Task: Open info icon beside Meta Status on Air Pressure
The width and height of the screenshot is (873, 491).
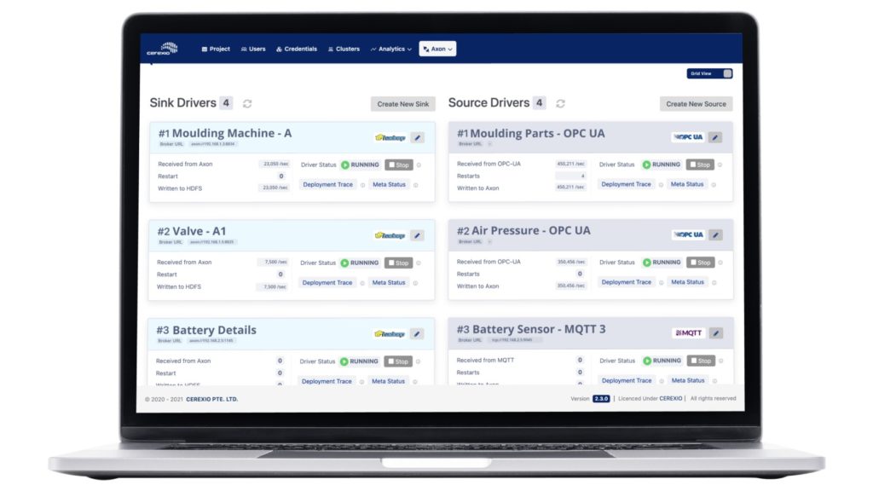Action: 714,283
